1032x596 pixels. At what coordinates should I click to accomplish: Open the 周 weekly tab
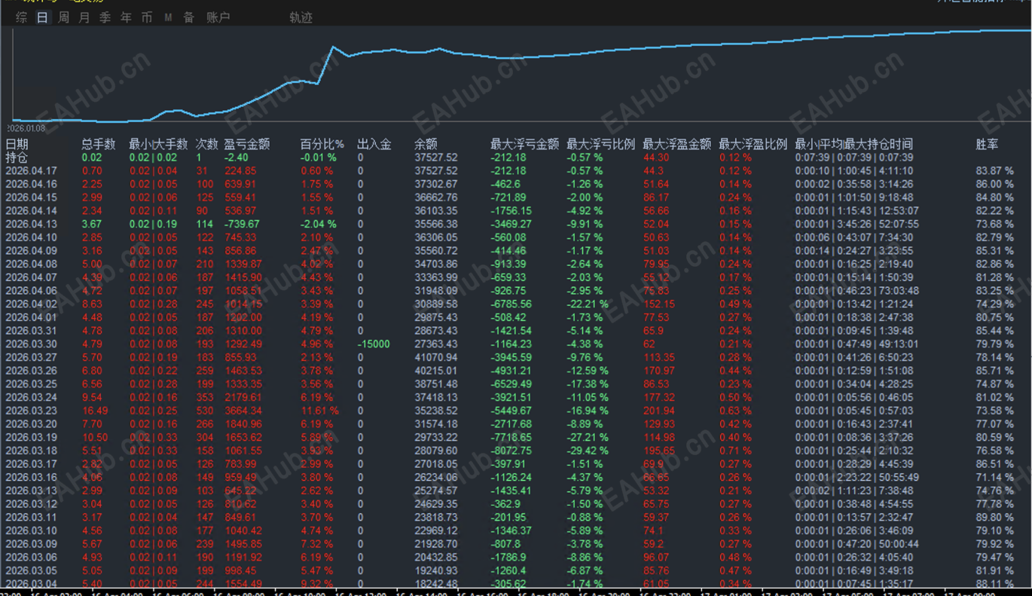click(x=64, y=17)
